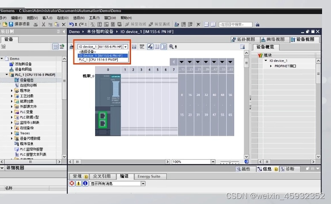331x204 pixels.
Task: Collapse the project tree panel arrow
Action: point(64,32)
